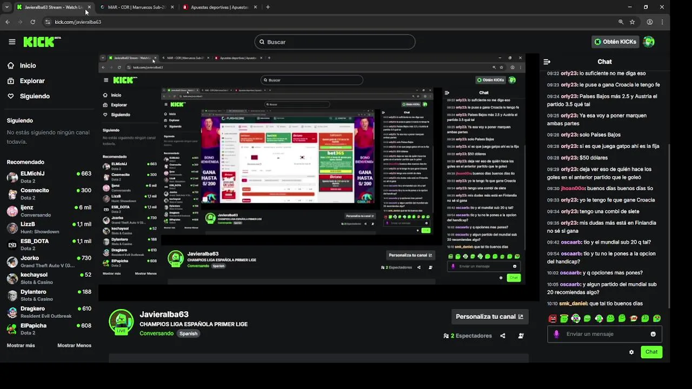Viewport: 692px width, 389px height.
Task: Click the green Chat send button
Action: [x=651, y=352]
